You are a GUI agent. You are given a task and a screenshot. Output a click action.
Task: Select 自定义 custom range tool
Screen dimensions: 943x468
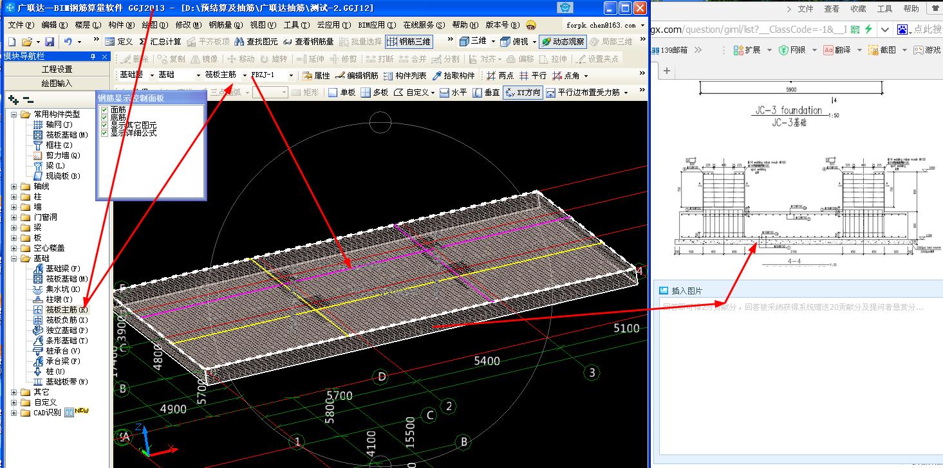click(411, 93)
